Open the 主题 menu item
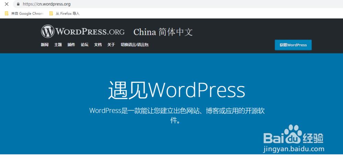Image resolution: width=343 pixels, height=161 pixels. tap(58, 45)
